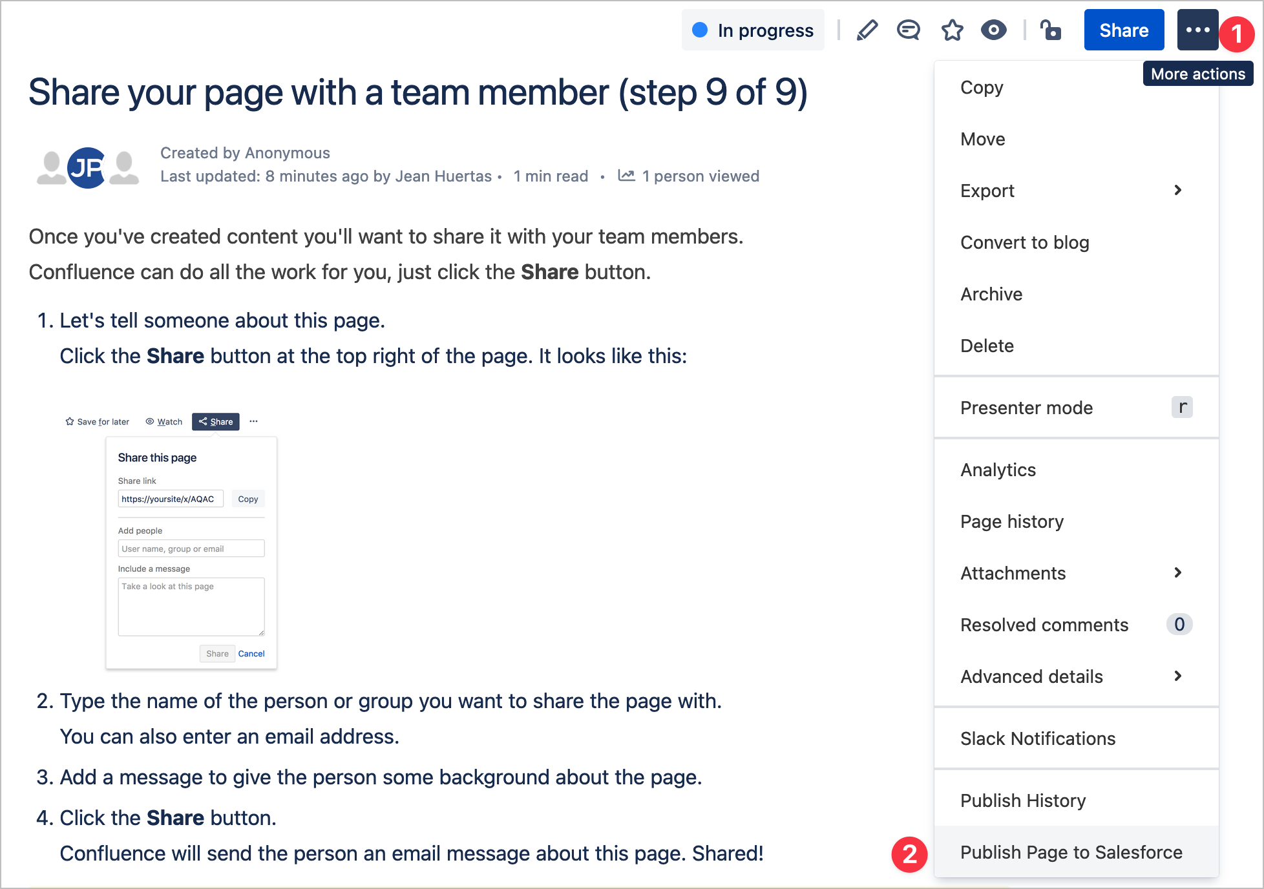Toggle the watch eye icon
Screen dimensions: 1264x889
tap(993, 30)
